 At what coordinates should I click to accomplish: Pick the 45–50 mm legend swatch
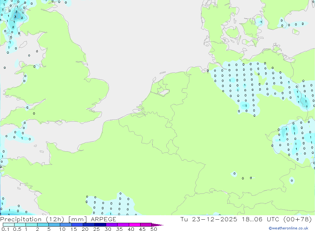coord(146,225)
